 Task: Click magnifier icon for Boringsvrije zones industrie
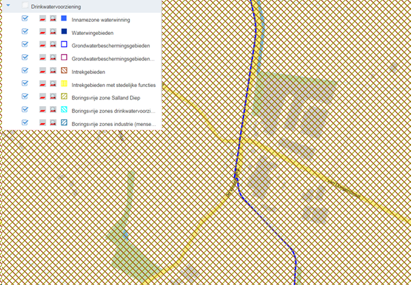click(x=53, y=123)
